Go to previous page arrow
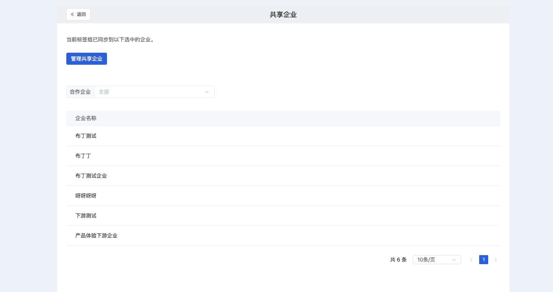This screenshot has width=553, height=292. coord(471,260)
